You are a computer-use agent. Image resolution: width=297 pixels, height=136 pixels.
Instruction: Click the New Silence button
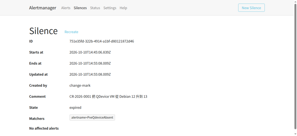(x=251, y=8)
